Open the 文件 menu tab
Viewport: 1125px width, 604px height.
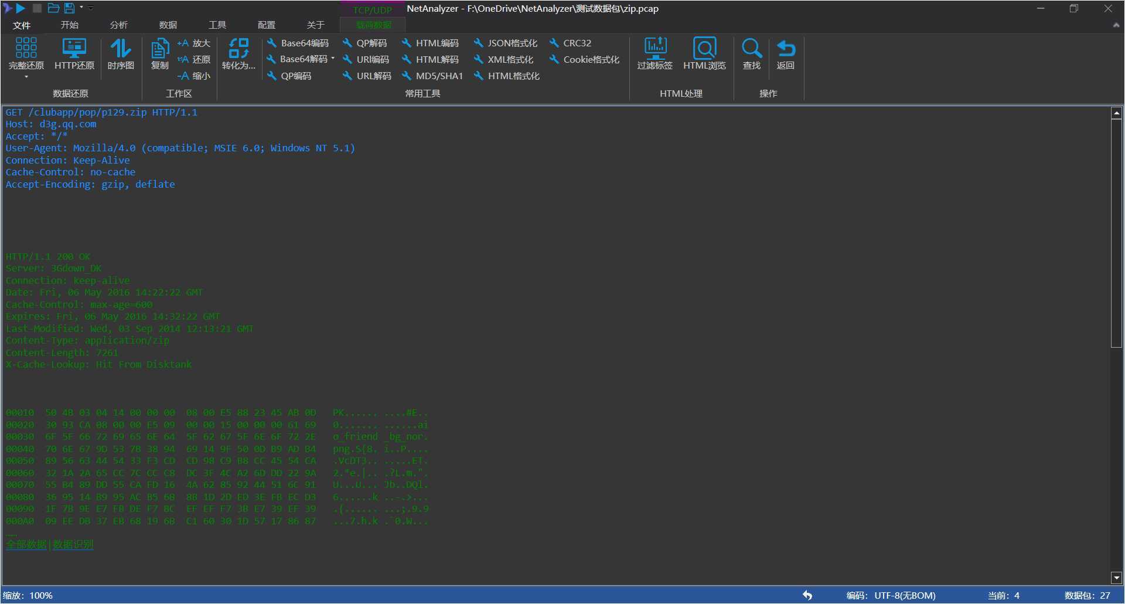(x=22, y=25)
